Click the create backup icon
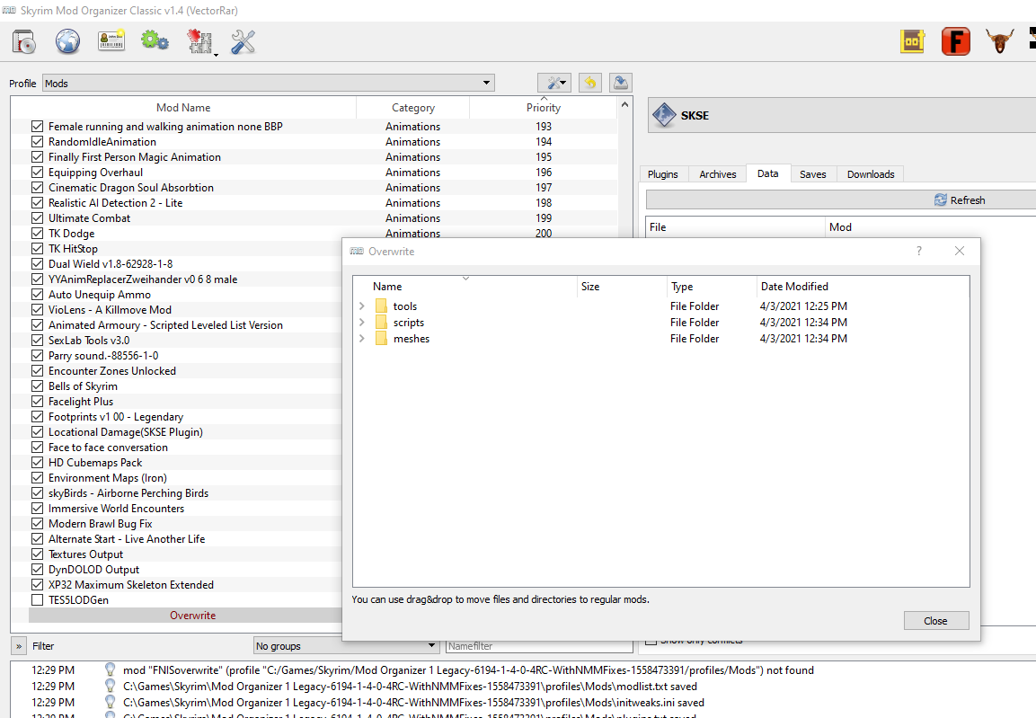This screenshot has width=1036, height=718. (620, 83)
